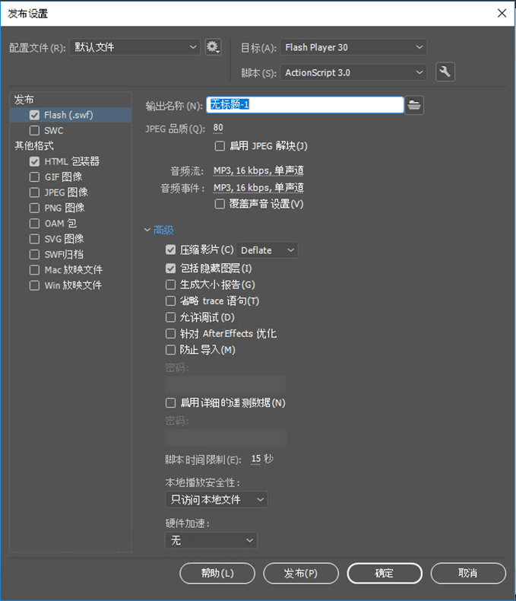The image size is (516, 601).
Task: Edit 音频流 MP3 settings link
Action: [258, 170]
